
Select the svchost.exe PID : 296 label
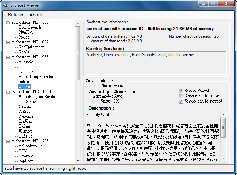[30, 141]
